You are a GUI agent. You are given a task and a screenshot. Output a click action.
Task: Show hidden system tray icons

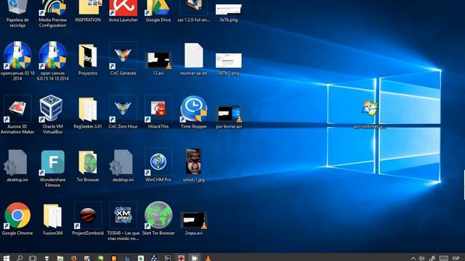click(413, 258)
